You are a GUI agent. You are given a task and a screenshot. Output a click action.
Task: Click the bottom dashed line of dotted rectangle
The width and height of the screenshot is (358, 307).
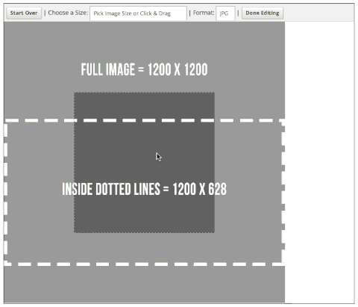pyautogui.click(x=144, y=264)
